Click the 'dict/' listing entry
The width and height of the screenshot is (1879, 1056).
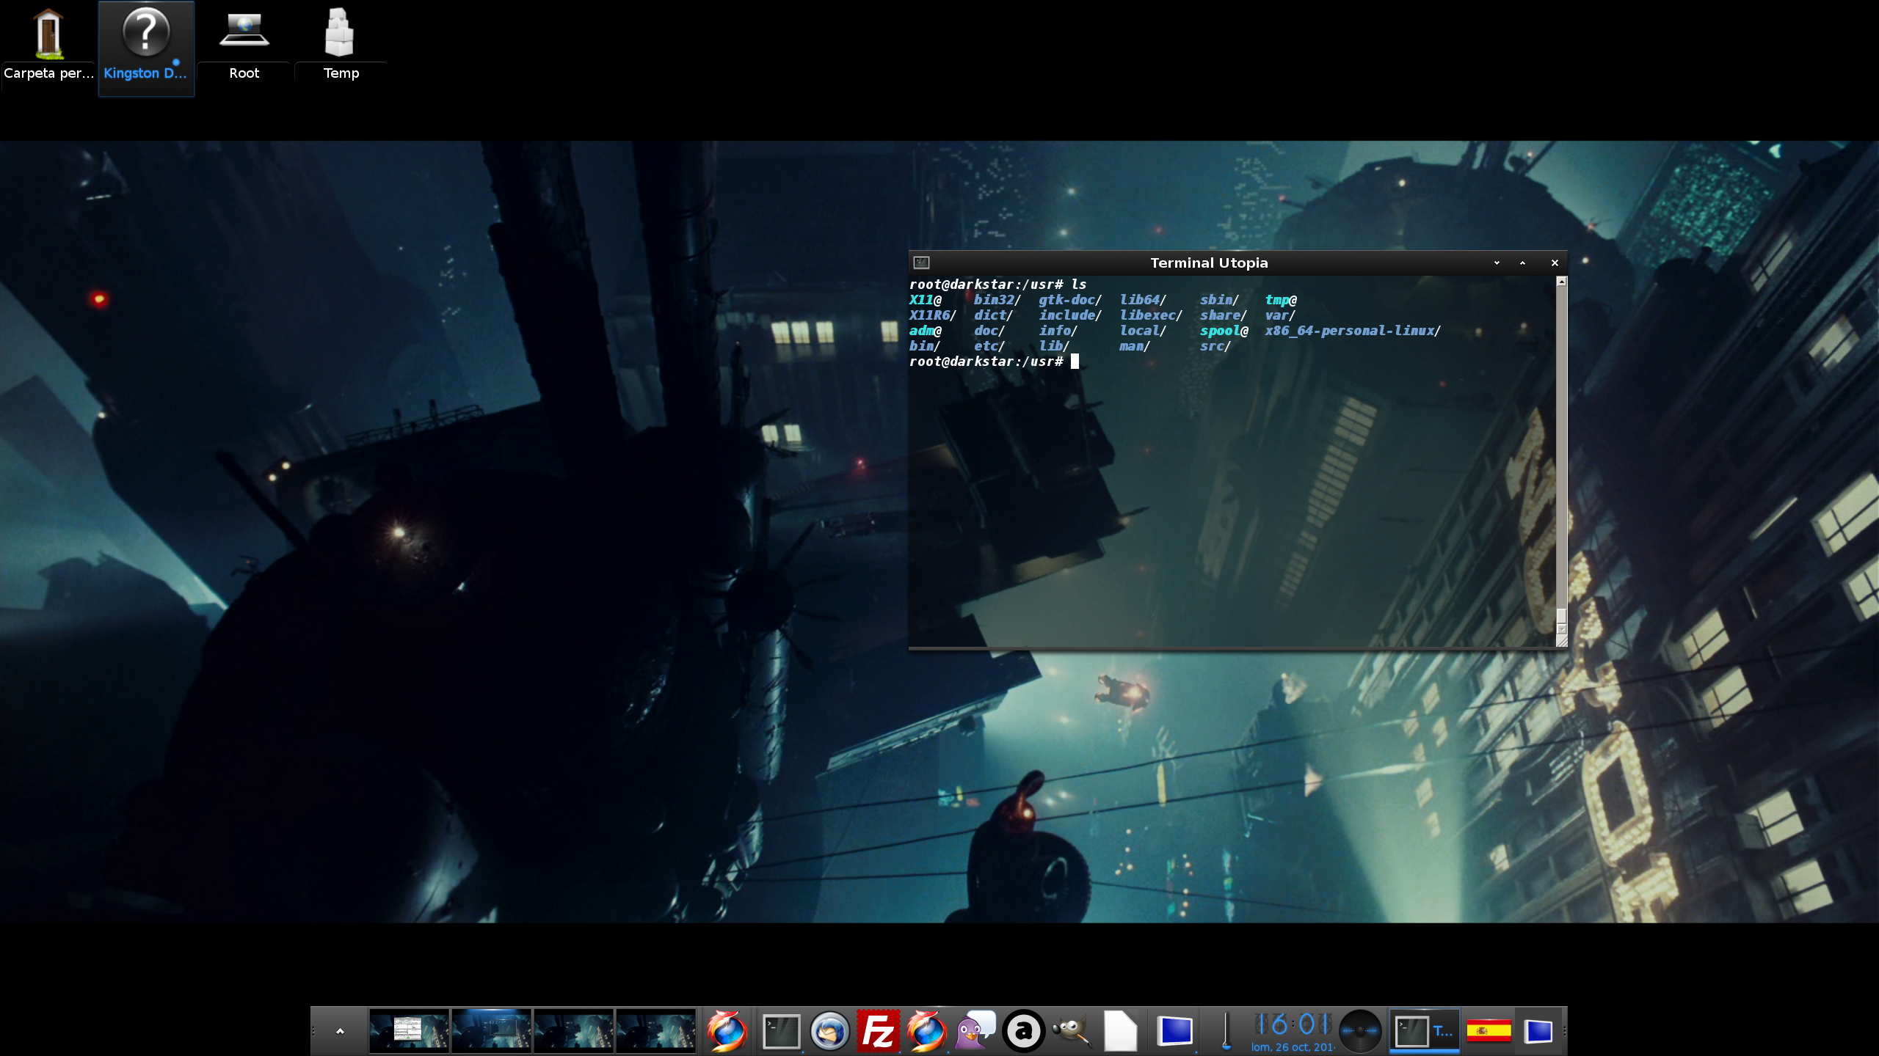point(993,315)
